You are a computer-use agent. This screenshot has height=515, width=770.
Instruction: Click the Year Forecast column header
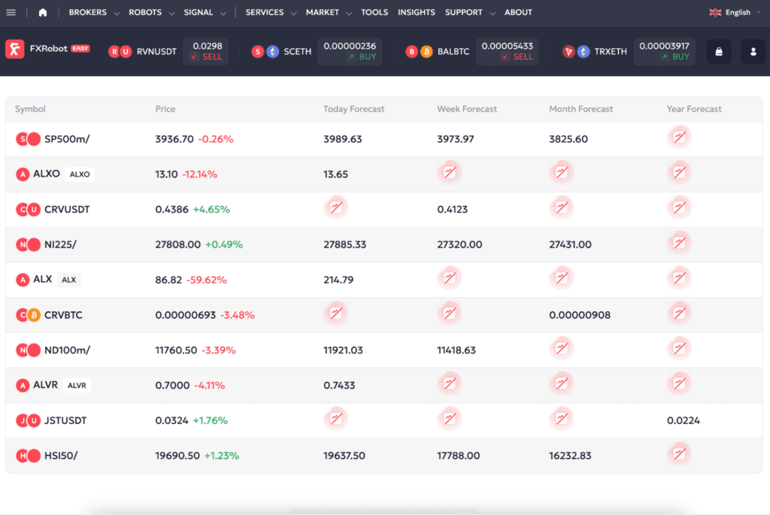(x=694, y=109)
